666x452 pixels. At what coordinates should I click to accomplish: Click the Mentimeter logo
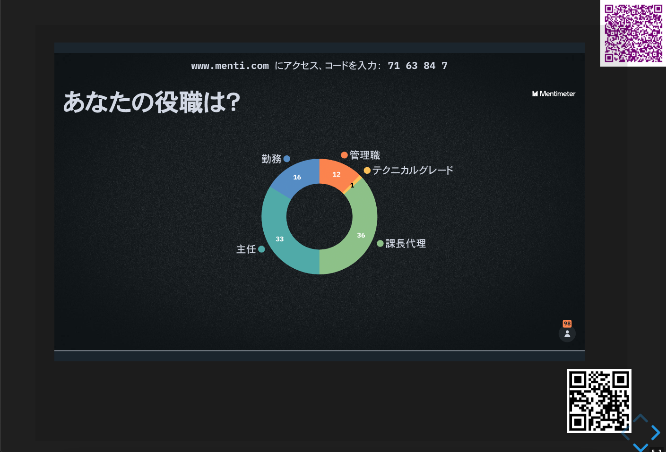coord(554,94)
